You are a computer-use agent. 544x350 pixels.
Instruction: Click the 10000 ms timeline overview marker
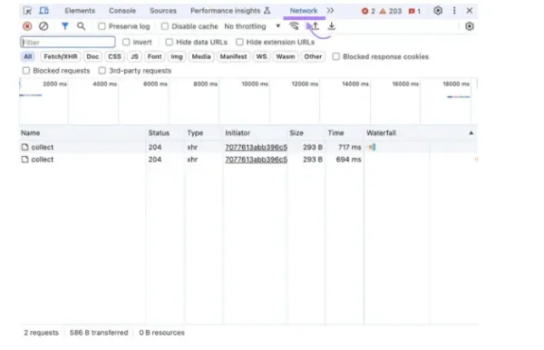pyautogui.click(x=255, y=84)
